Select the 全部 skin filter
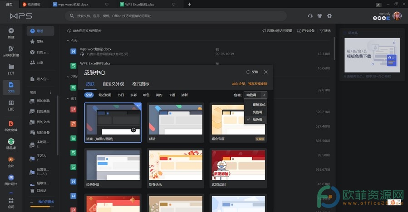408x212 pixels. click(x=89, y=95)
